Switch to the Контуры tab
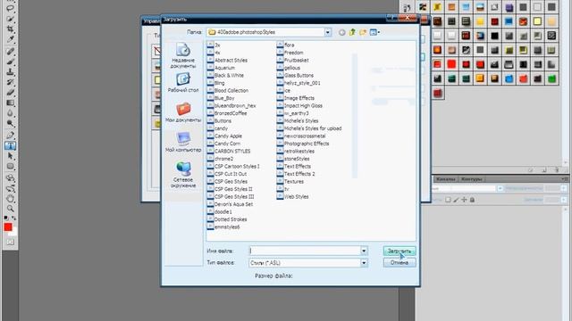 click(x=471, y=179)
